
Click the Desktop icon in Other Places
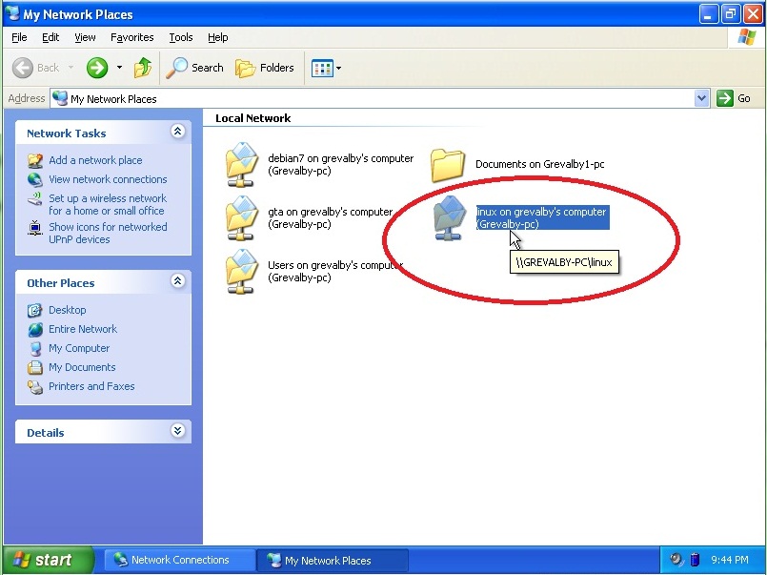34,310
